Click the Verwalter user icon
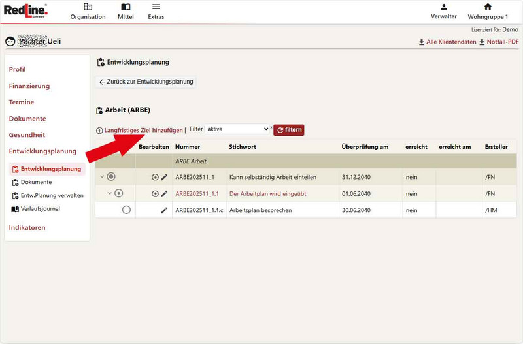The image size is (523, 344). click(444, 7)
